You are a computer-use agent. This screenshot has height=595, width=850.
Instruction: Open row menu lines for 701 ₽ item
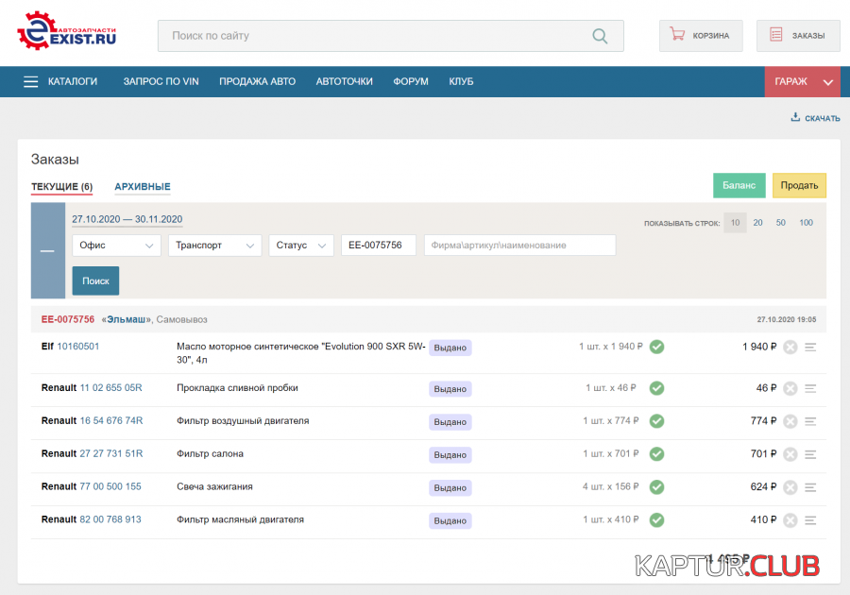(x=810, y=454)
